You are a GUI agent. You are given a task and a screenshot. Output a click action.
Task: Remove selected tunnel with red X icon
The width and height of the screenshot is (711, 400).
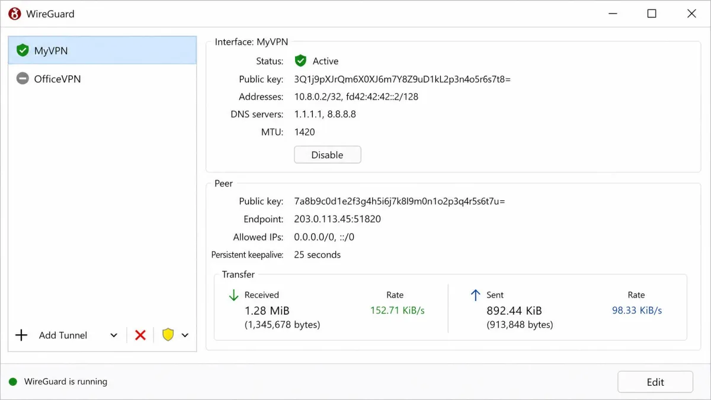pyautogui.click(x=140, y=335)
